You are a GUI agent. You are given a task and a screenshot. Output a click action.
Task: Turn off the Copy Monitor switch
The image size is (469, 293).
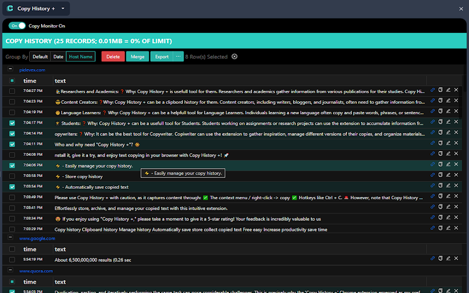tap(17, 26)
